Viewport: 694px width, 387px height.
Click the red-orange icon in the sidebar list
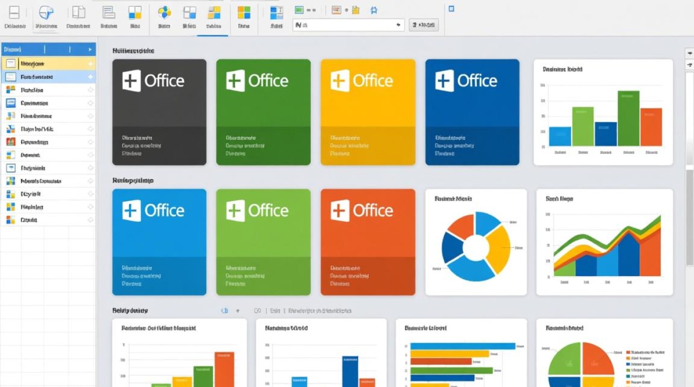pos(11,142)
